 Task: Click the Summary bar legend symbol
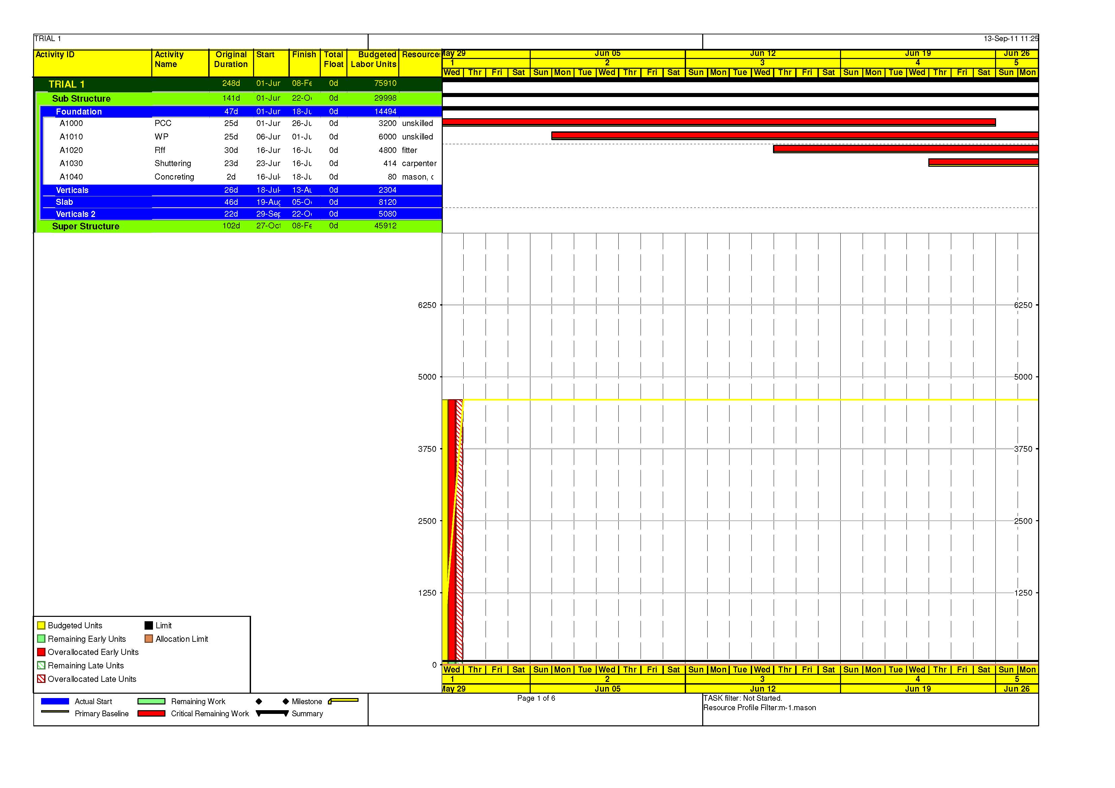[x=272, y=713]
